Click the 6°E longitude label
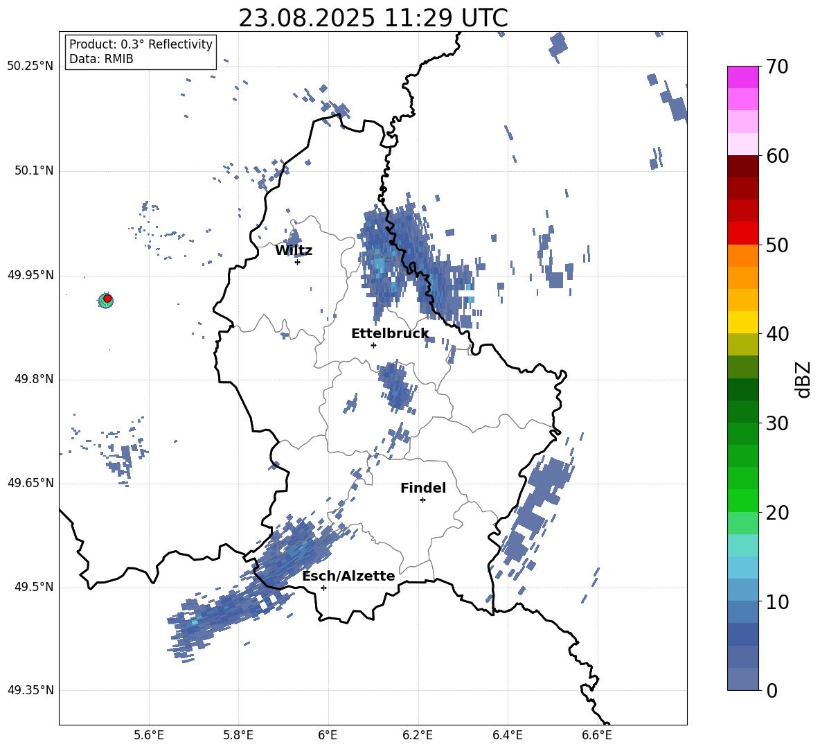 328,735
